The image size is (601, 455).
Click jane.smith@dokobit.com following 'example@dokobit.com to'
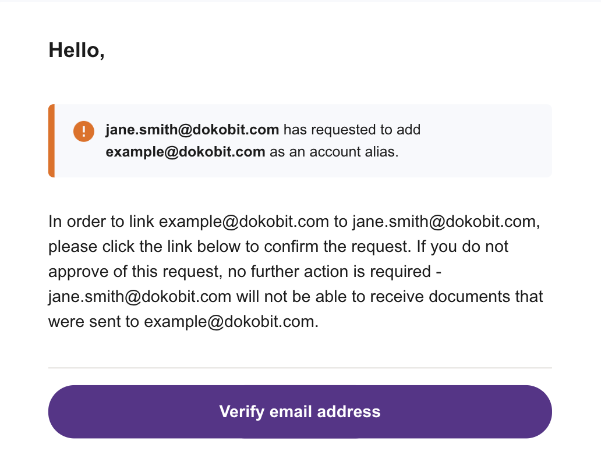(x=446, y=222)
